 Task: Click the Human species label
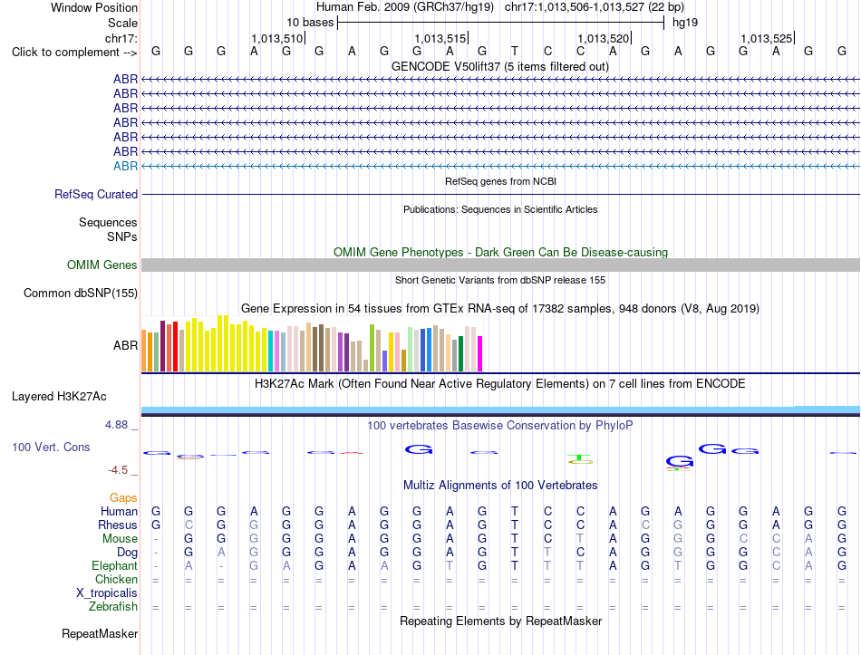(119, 512)
